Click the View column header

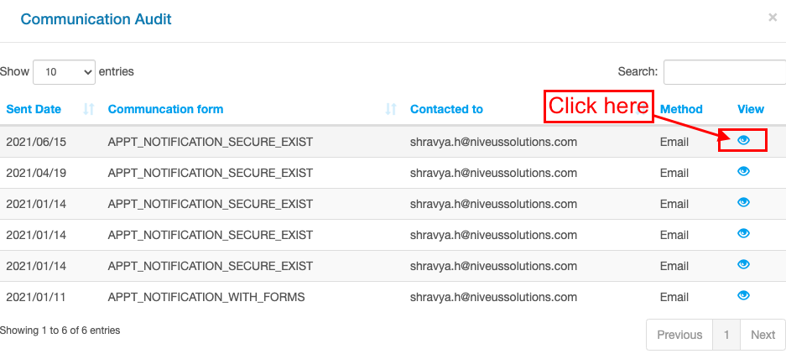coord(751,109)
